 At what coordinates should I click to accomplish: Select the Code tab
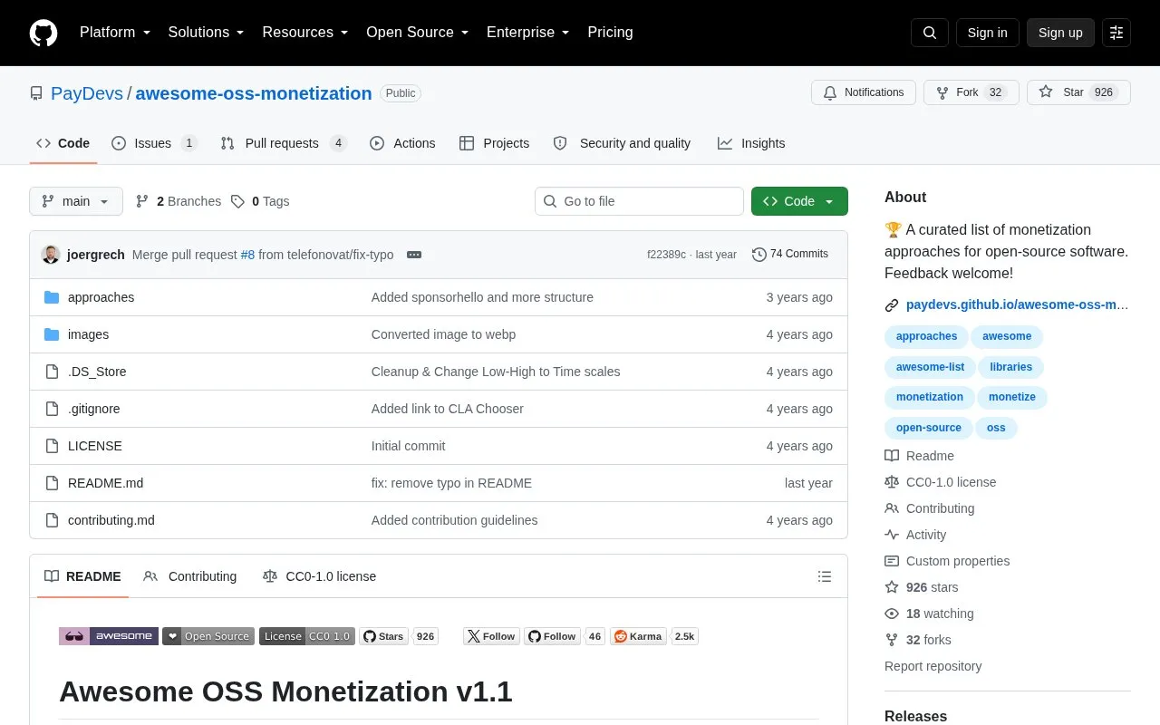click(x=63, y=143)
